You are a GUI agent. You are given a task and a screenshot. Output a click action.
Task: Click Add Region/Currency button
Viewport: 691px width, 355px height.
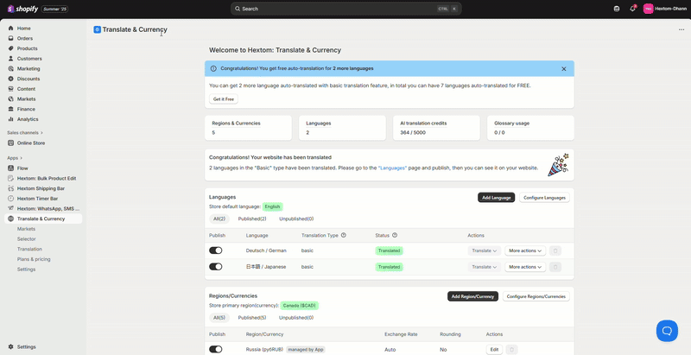(472, 296)
